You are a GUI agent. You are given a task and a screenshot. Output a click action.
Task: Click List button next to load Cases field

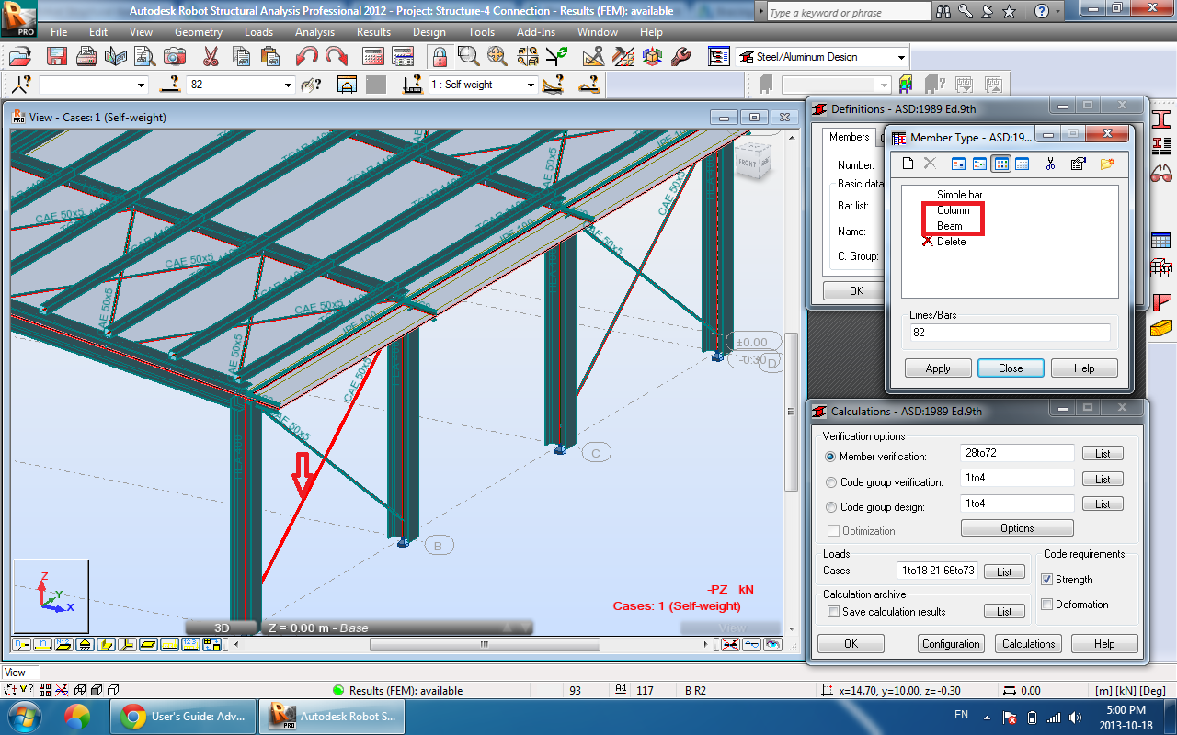(1004, 571)
